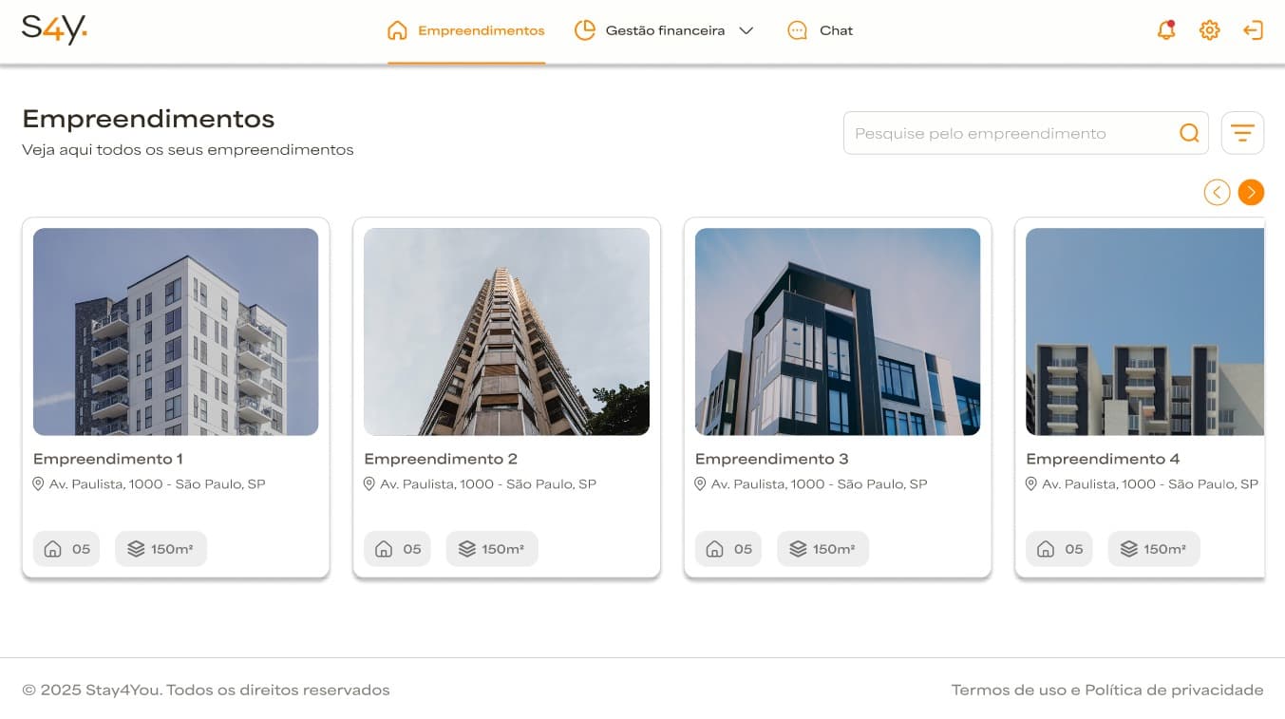Click the logout icon
Viewport: 1285px width, 719px height.
click(x=1253, y=30)
